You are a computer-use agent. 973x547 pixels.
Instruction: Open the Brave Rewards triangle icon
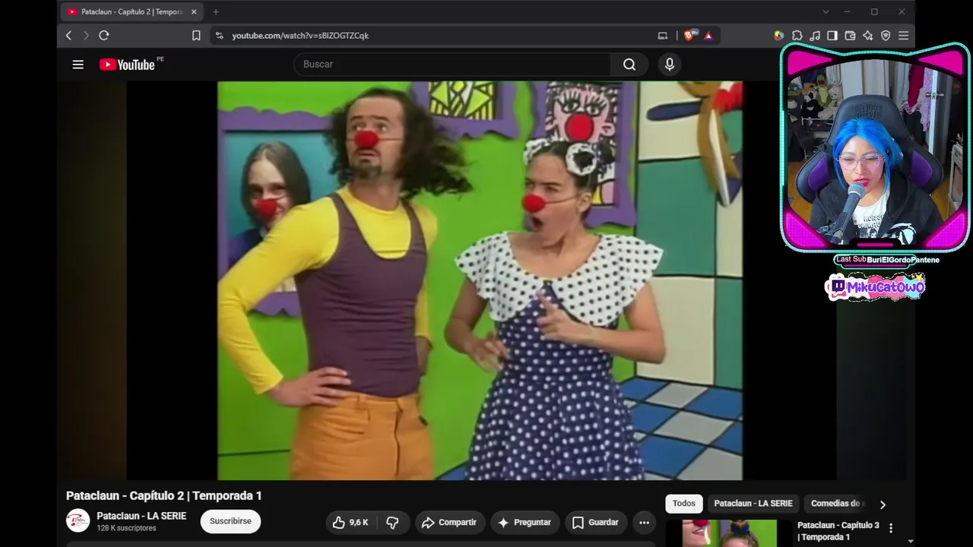[708, 36]
